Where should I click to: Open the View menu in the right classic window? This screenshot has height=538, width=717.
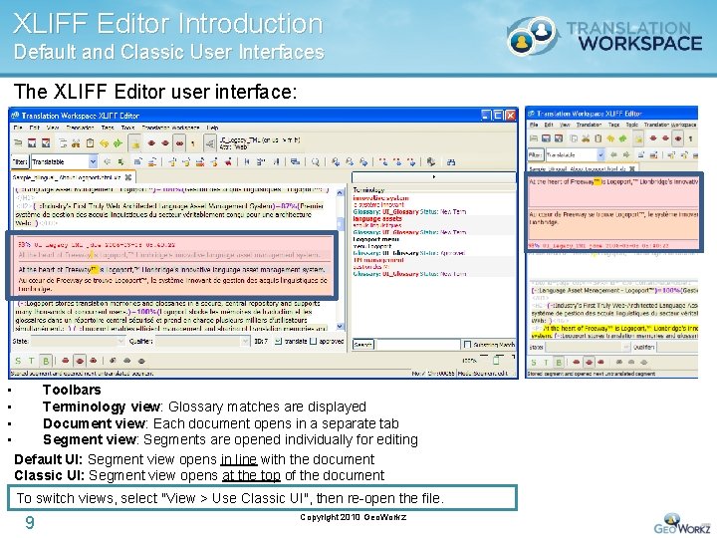566,125
